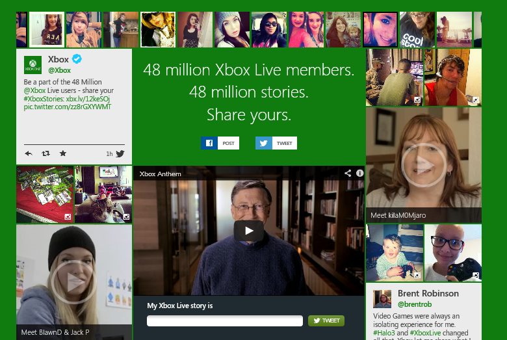Open the baby holding controller photo
This screenshot has width=507, height=340.
pyautogui.click(x=395, y=253)
